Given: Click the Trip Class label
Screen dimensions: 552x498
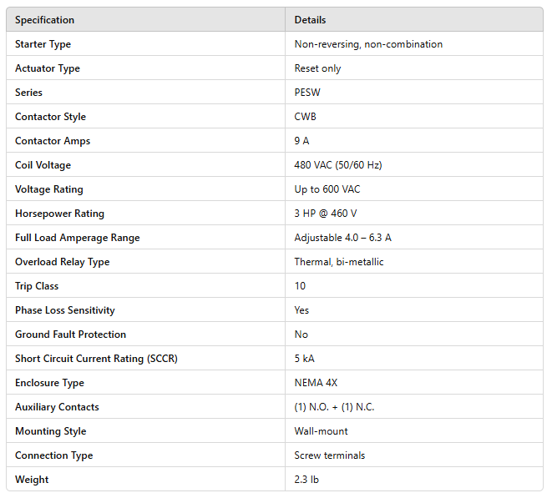Looking at the screenshot, I should tap(37, 286).
